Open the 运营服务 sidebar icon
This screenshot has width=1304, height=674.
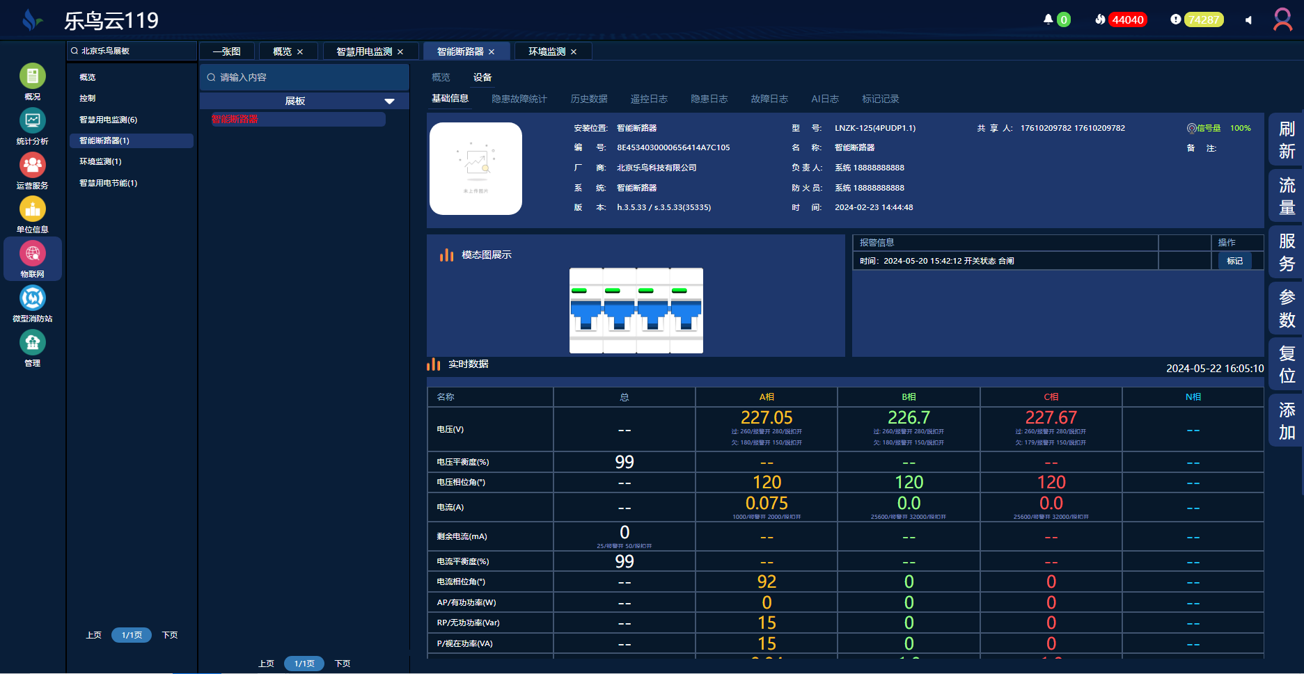(32, 166)
